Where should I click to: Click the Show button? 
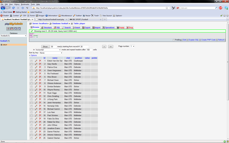pyautogui.click(x=46, y=47)
